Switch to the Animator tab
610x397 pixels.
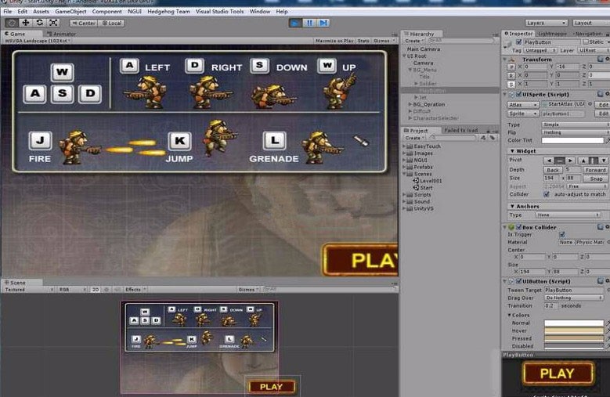click(61, 34)
